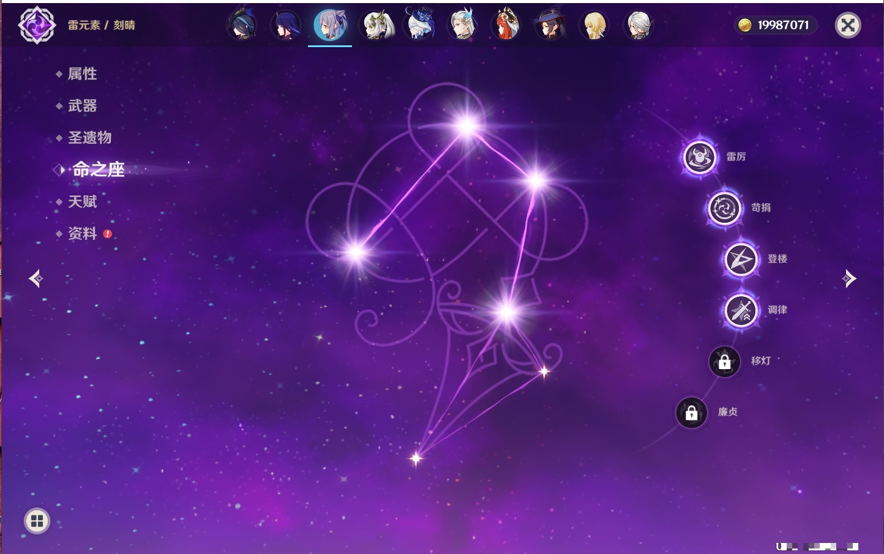Open the 登楼 constellation node

(x=741, y=260)
